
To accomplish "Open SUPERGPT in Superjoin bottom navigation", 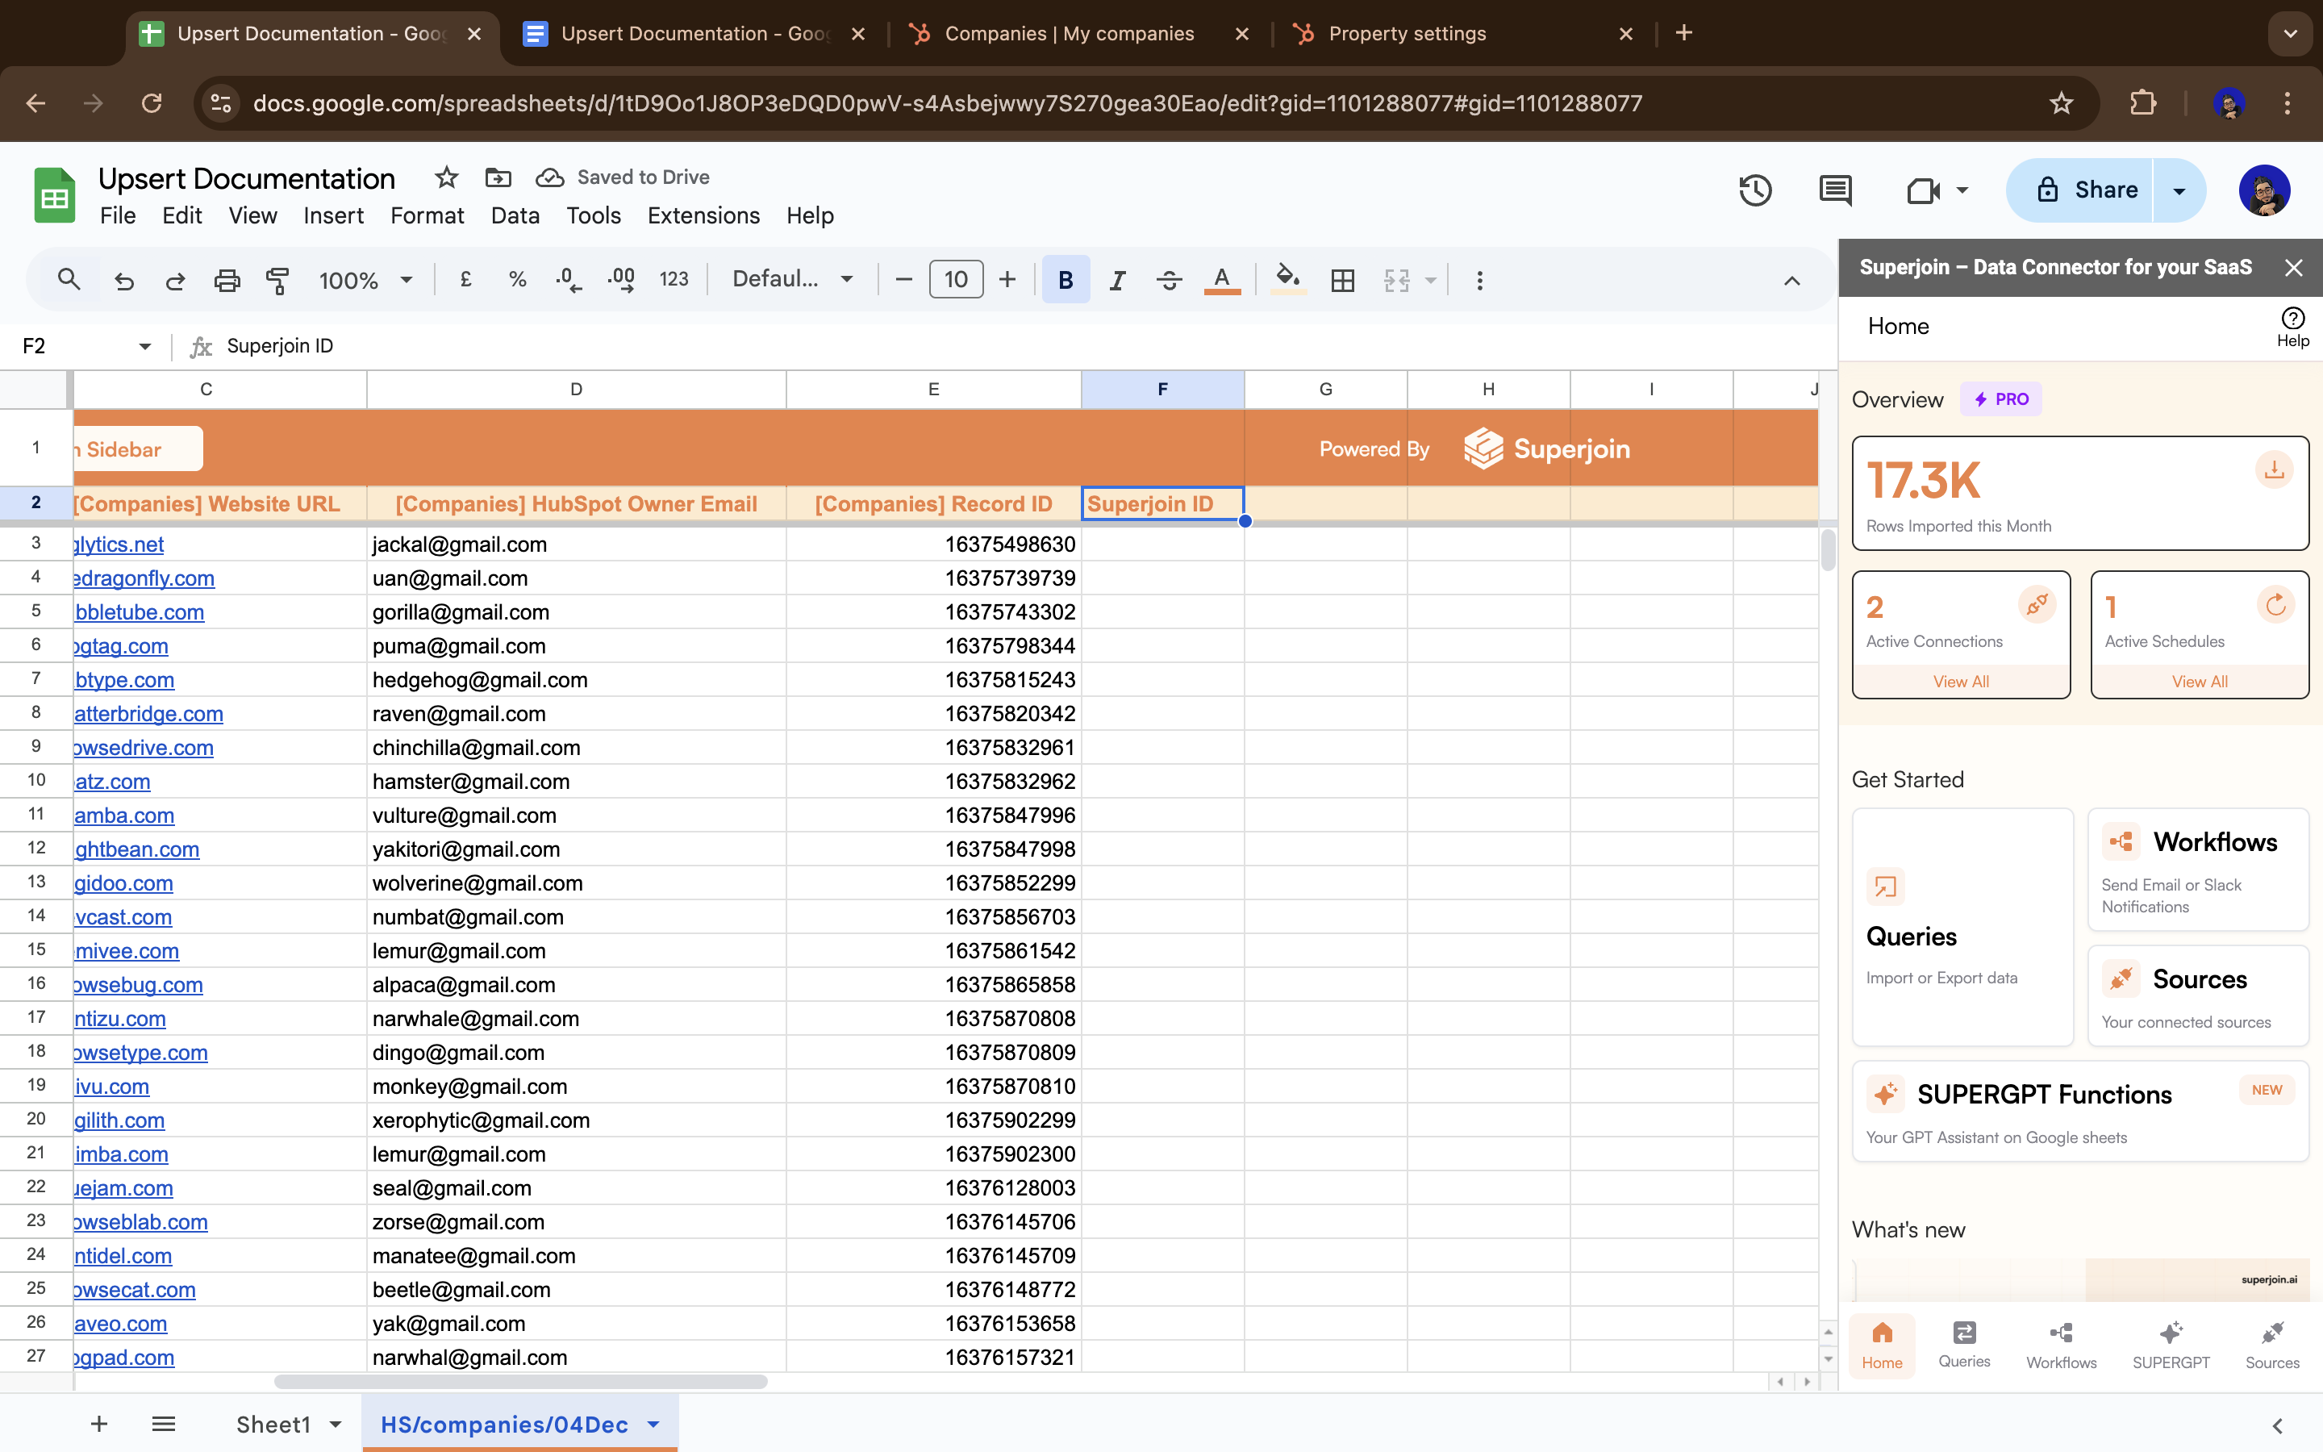I will pos(2171,1343).
